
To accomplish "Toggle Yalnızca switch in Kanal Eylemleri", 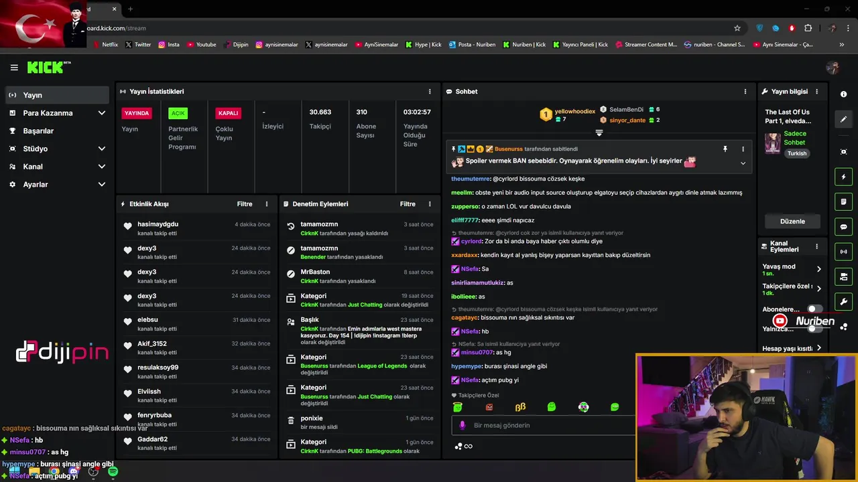I will coord(814,329).
